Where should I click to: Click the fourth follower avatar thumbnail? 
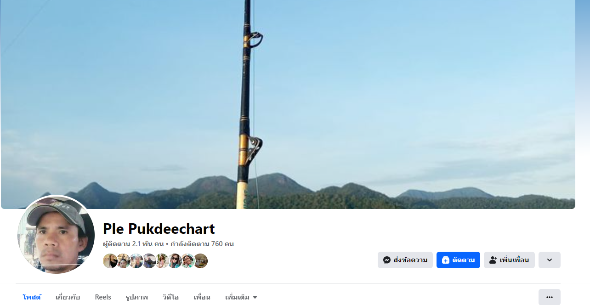pyautogui.click(x=149, y=261)
